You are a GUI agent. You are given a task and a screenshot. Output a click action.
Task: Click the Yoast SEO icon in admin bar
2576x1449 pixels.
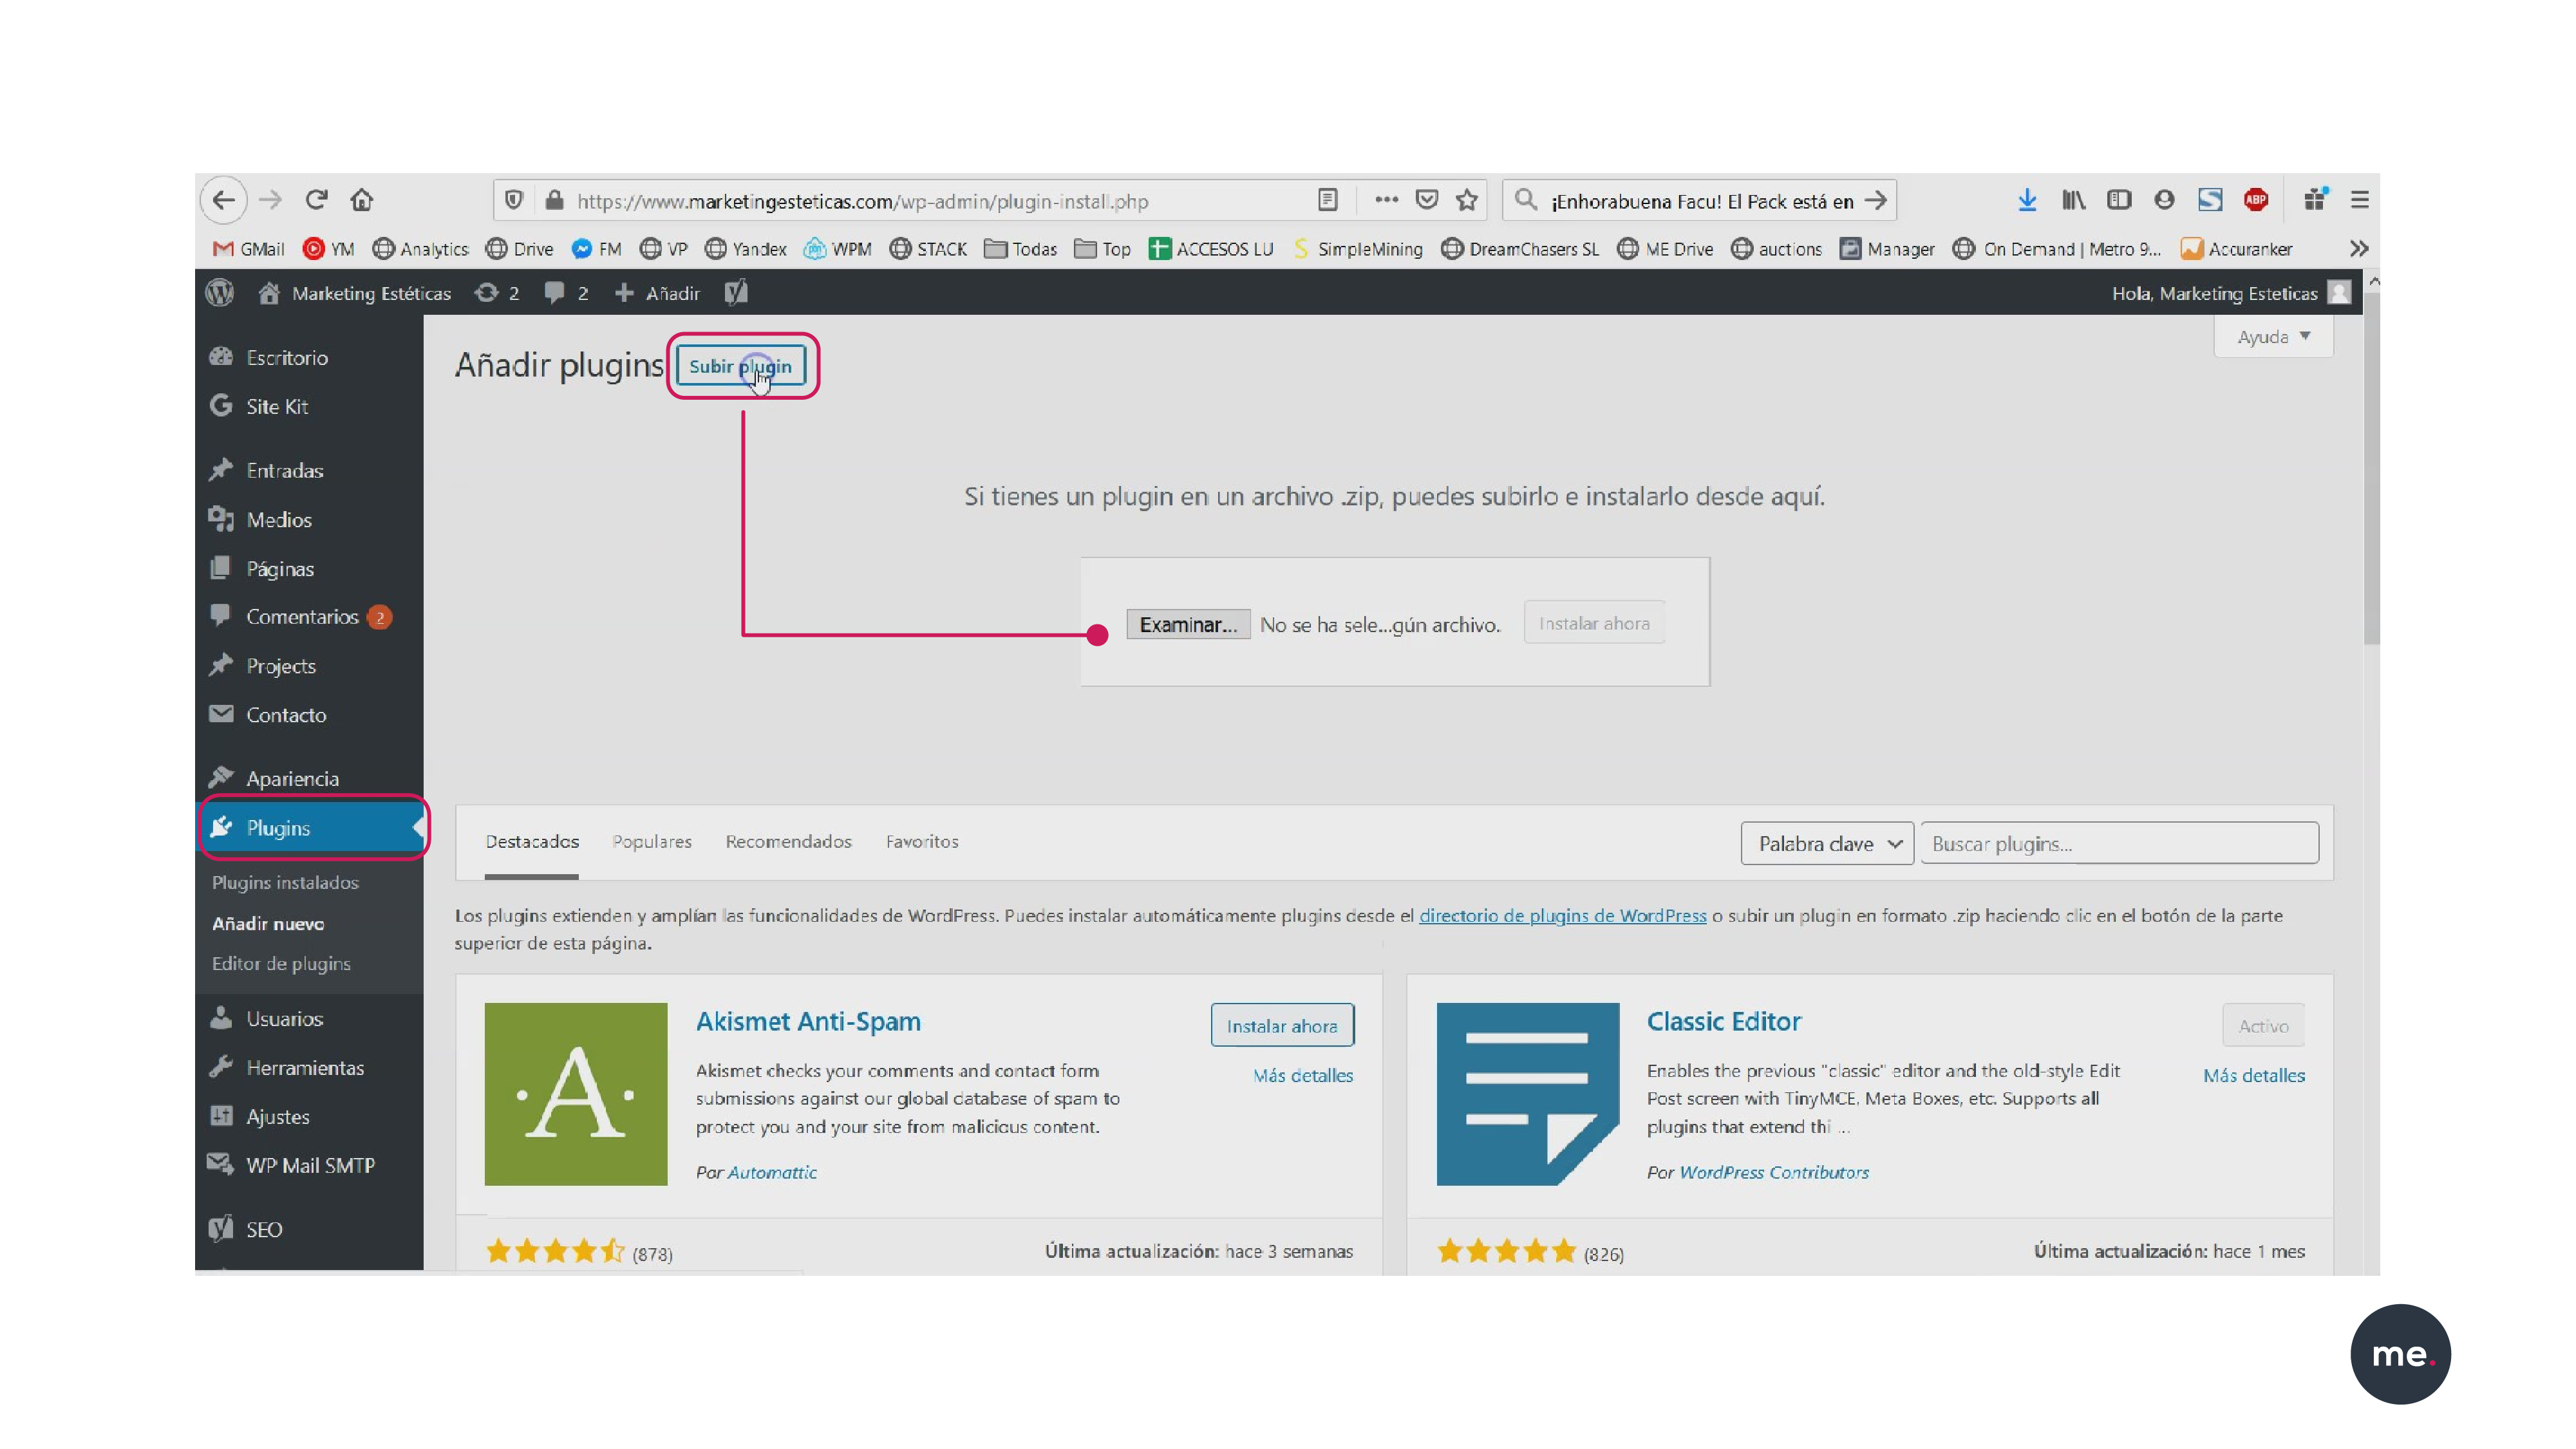coord(736,293)
